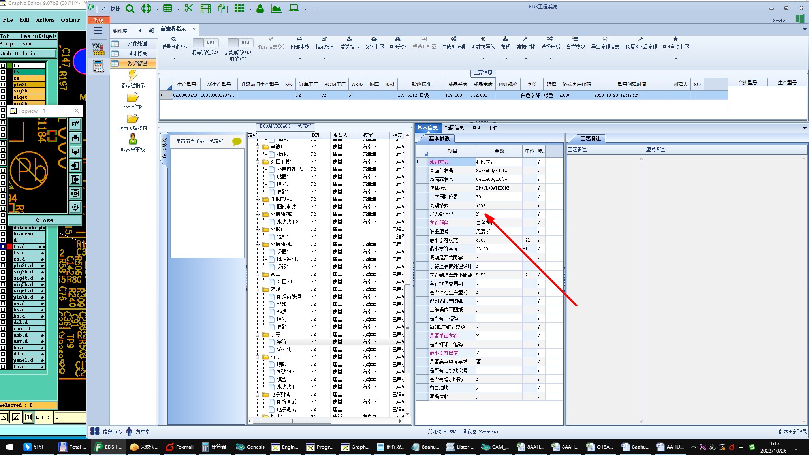Viewport: 809px width, 455px height.
Task: Click the Popview pan up icon
Action: click(75, 138)
